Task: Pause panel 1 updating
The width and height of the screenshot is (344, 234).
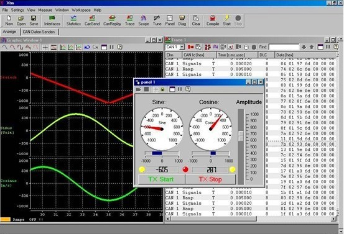Action: coord(180,89)
